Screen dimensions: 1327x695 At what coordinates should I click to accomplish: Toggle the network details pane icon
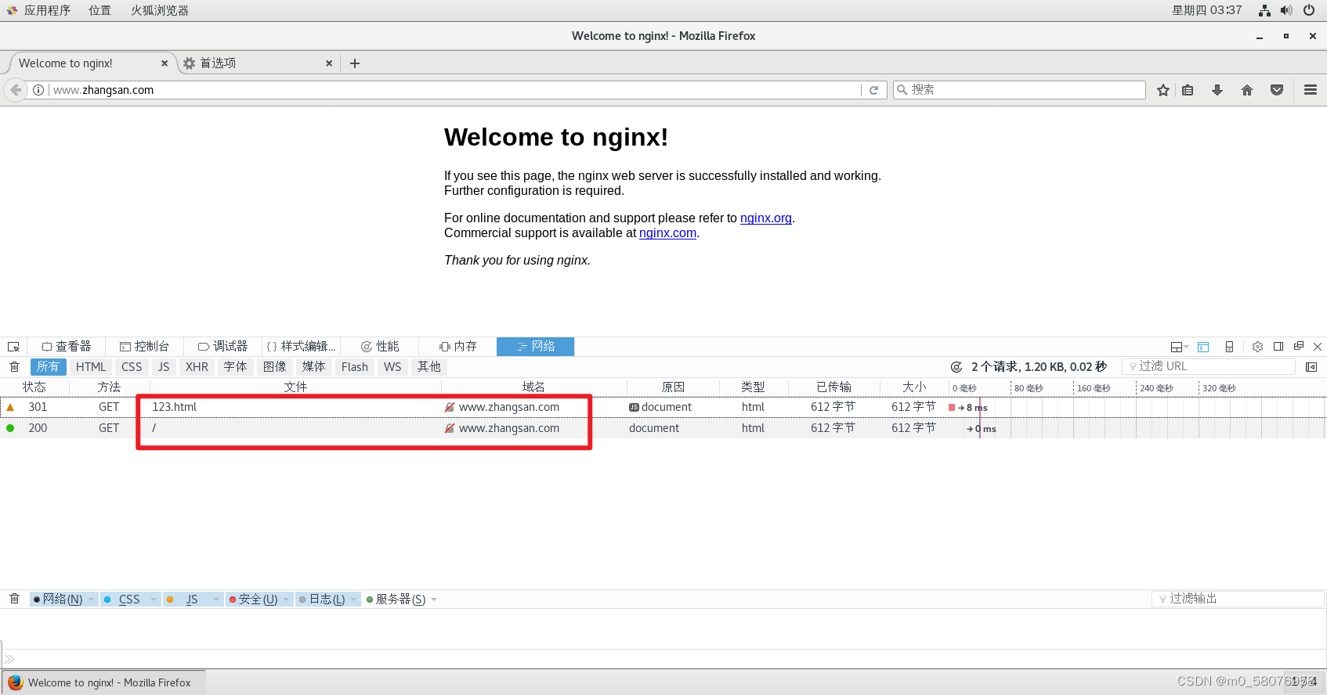[1311, 367]
